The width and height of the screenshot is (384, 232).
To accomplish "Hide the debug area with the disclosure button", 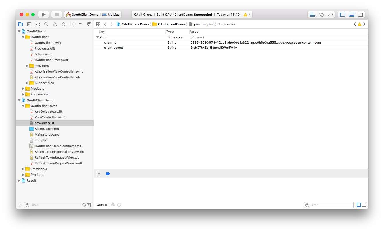I will click(x=99, y=173).
